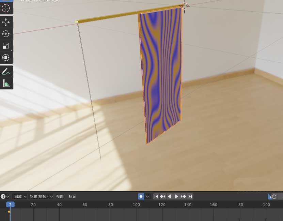Select the Annotate pencil tool
Screen dimensions: 283x221
pos(5,72)
